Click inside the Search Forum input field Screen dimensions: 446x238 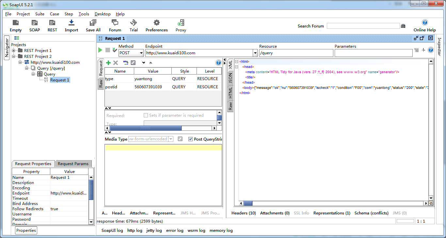(363, 25)
